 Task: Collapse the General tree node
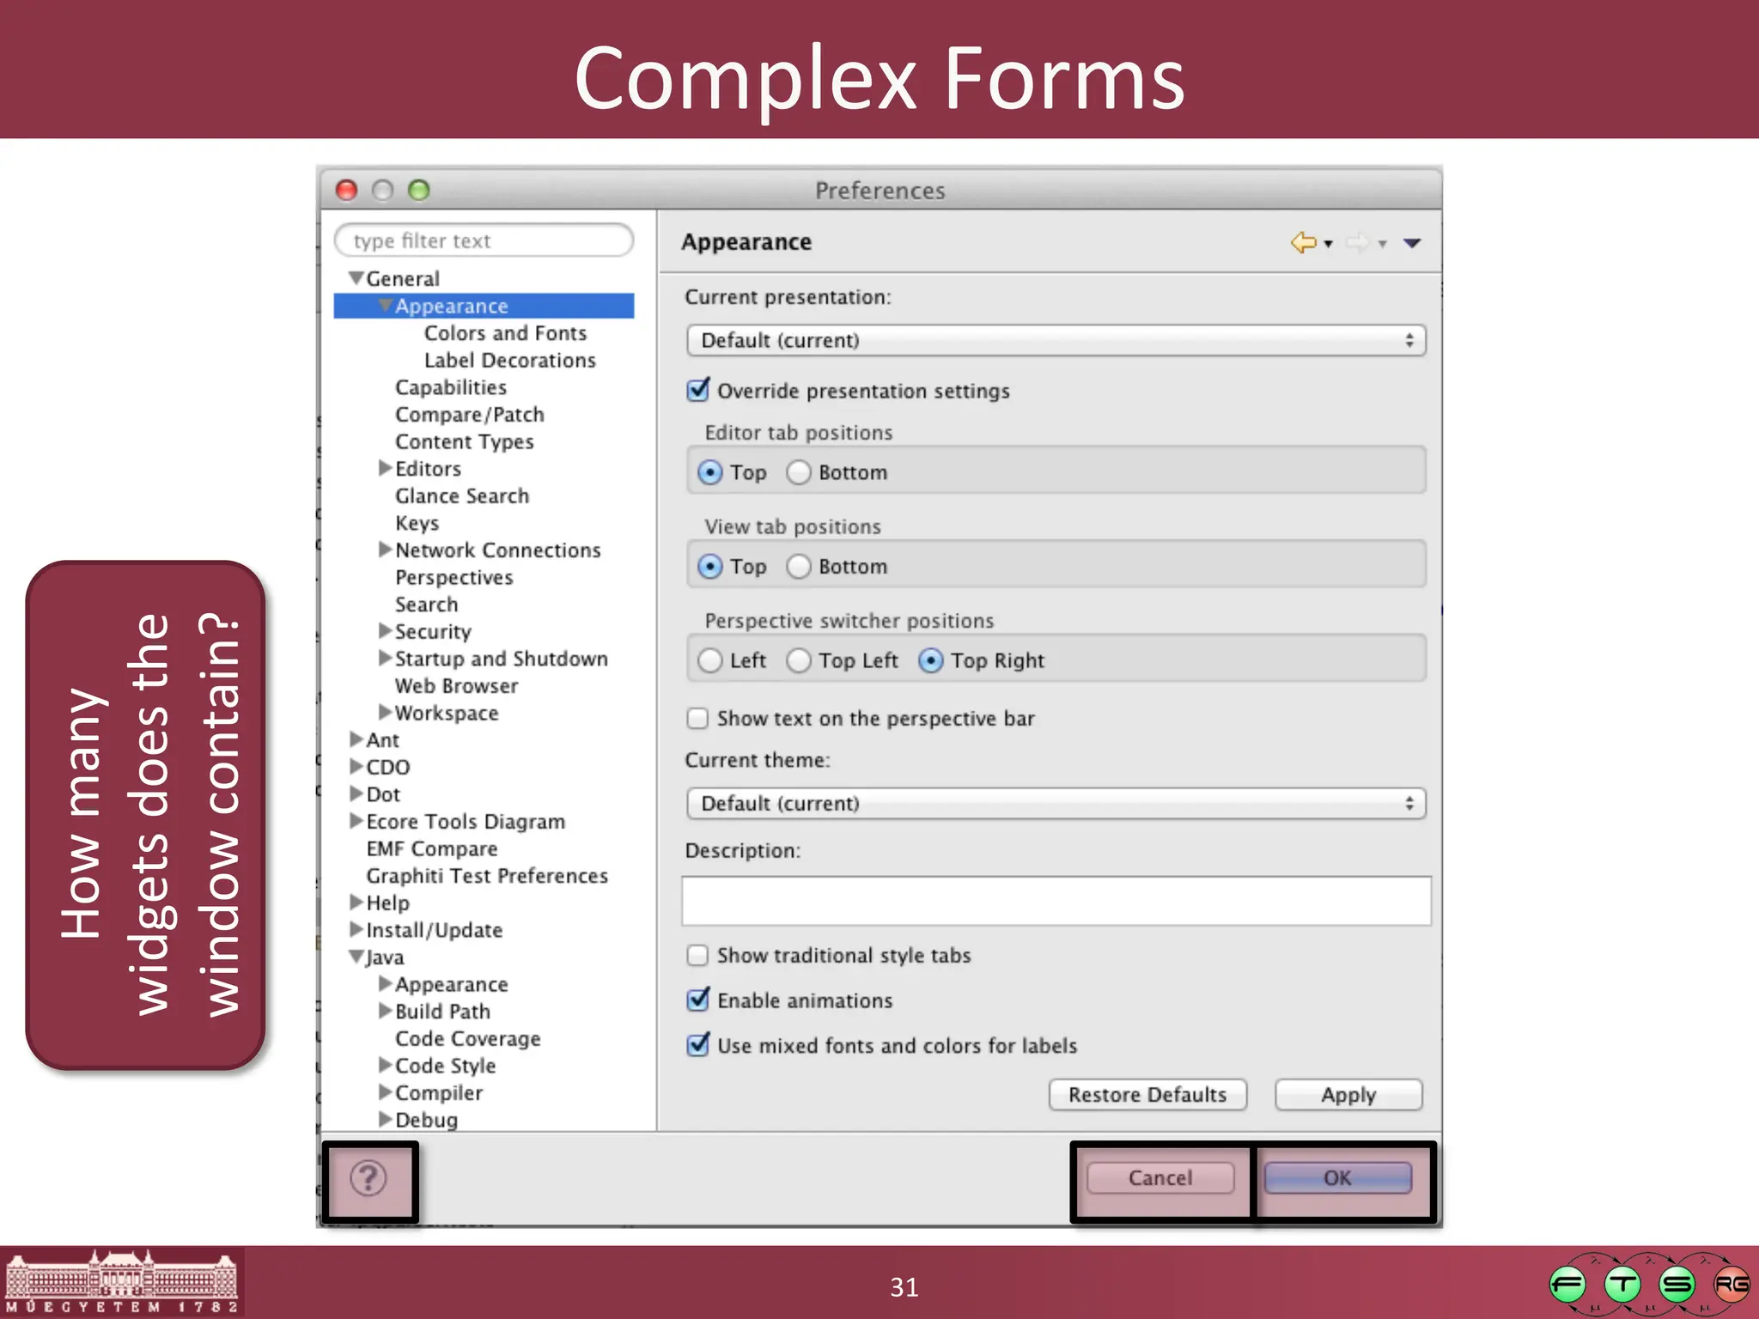pos(356,278)
